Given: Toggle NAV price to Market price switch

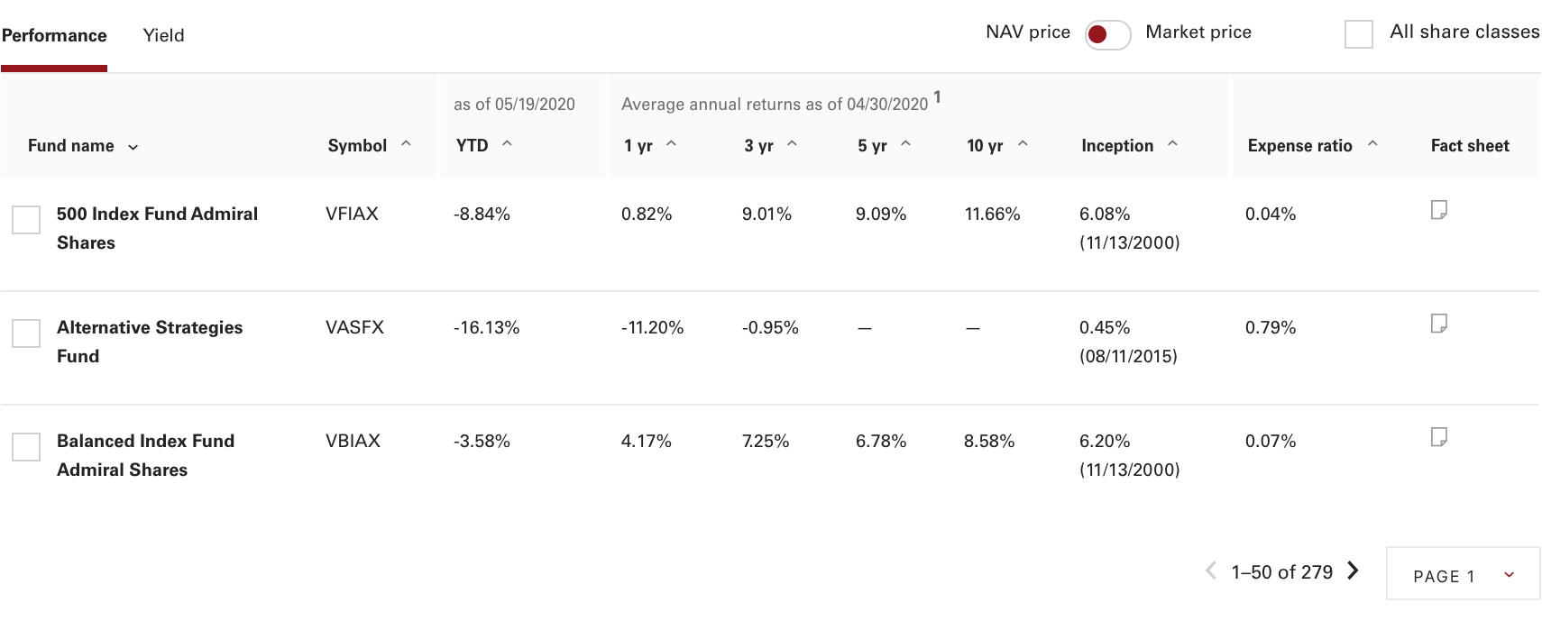Looking at the screenshot, I should [1107, 34].
